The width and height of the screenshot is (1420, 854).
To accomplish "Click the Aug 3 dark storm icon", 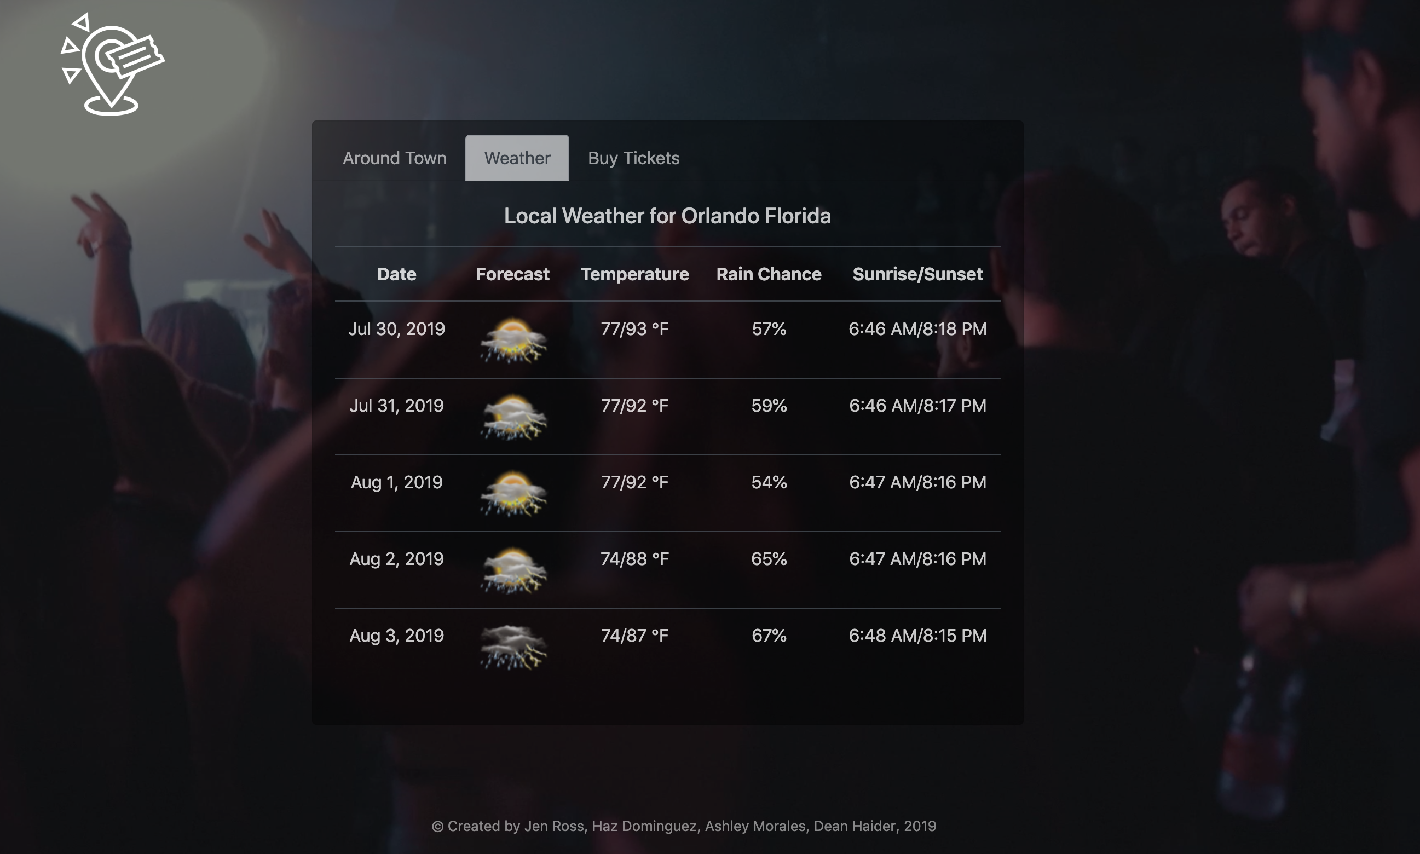I will coord(512,647).
